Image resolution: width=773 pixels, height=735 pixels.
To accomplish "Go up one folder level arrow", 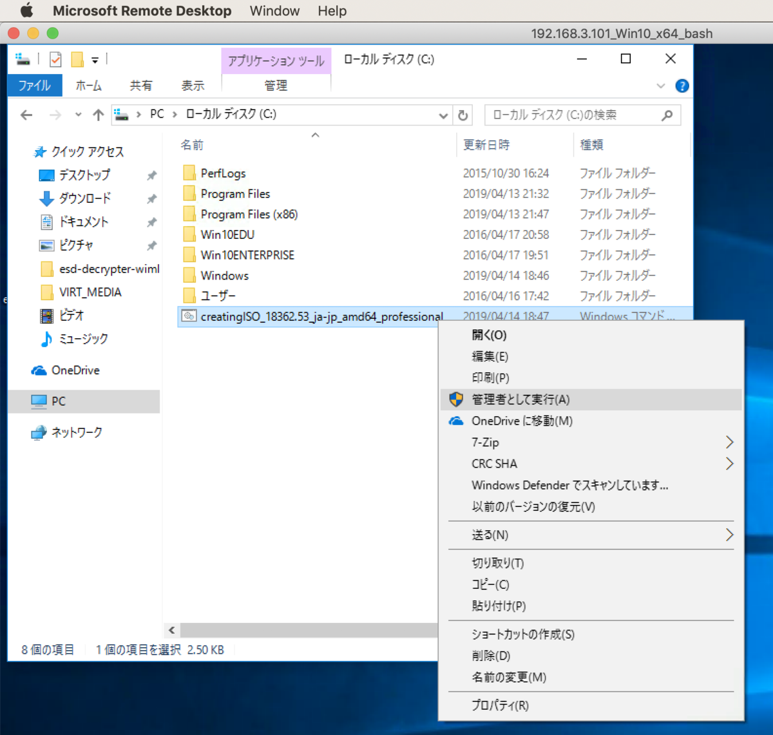I will point(98,115).
